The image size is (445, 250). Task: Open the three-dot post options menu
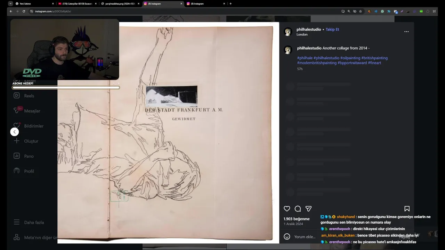pos(406,32)
